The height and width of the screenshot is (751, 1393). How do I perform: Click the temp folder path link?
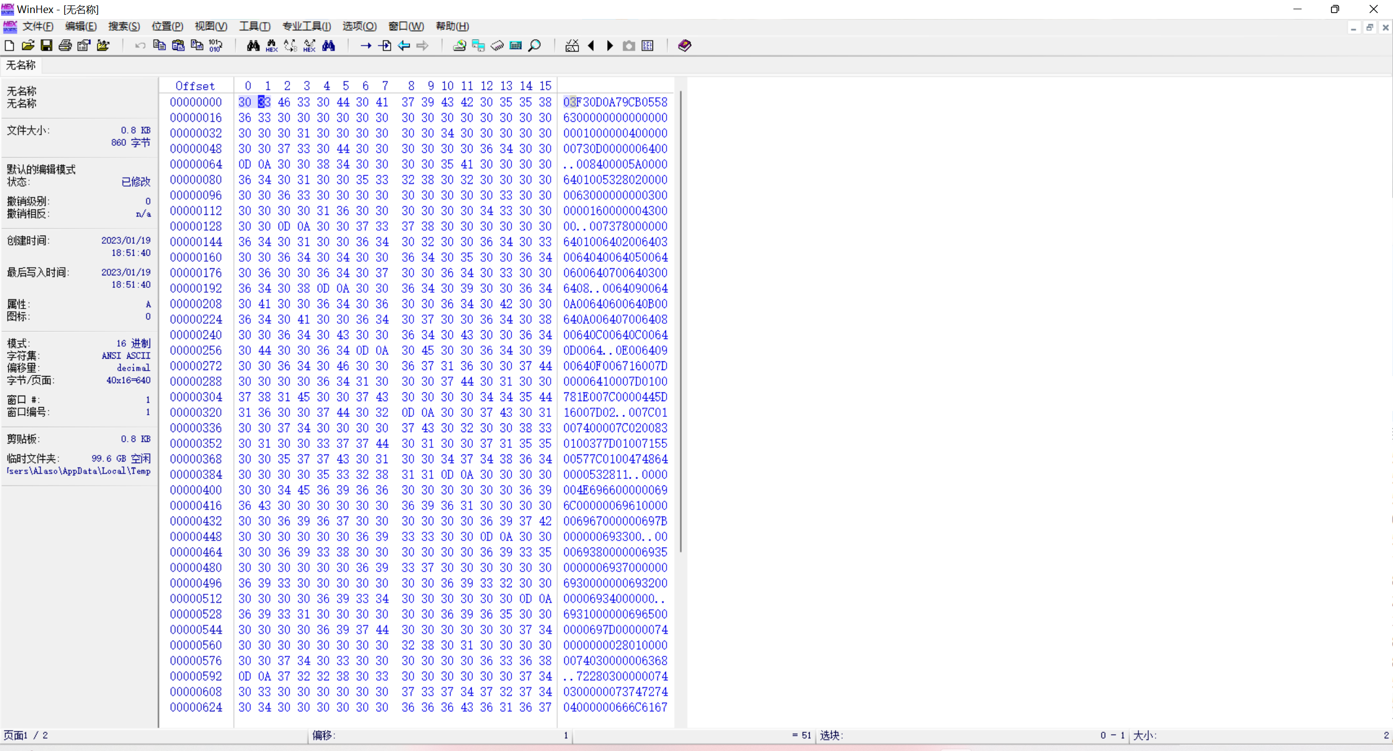pyautogui.click(x=78, y=471)
